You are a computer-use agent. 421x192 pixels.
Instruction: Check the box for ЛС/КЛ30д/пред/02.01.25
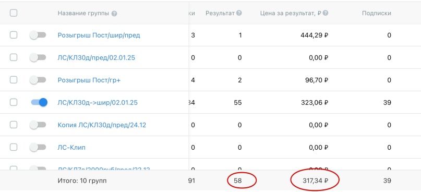pos(14,57)
